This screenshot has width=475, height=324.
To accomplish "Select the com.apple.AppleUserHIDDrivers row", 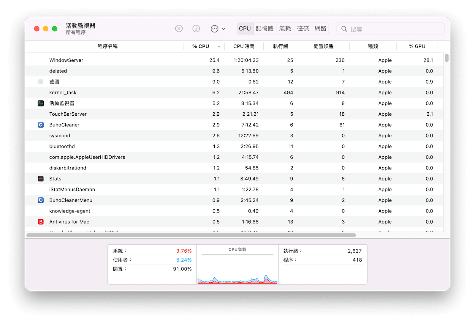I will (x=234, y=157).
